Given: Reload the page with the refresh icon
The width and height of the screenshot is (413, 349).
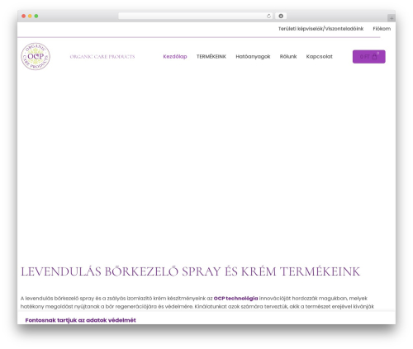Looking at the screenshot, I should click(268, 17).
